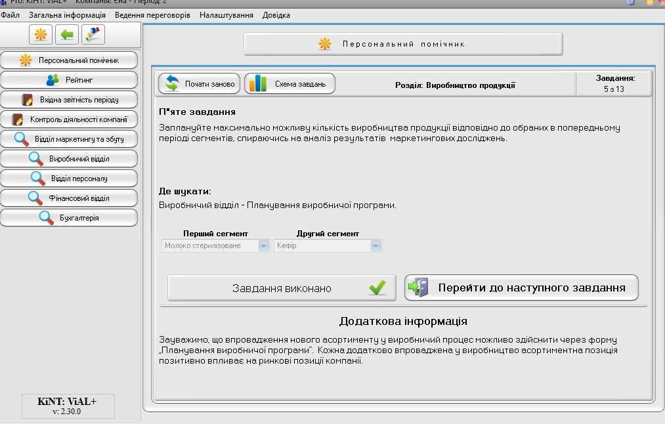Viewport: 665px width, 424px height.
Task: Click the Завдання: 5 з 13 counter
Action: click(x=614, y=83)
